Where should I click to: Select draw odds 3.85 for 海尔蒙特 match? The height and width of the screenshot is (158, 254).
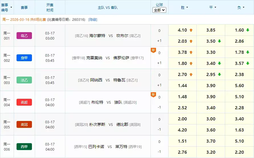(x=211, y=30)
